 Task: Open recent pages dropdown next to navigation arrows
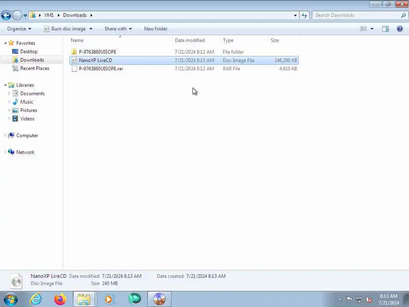point(25,16)
